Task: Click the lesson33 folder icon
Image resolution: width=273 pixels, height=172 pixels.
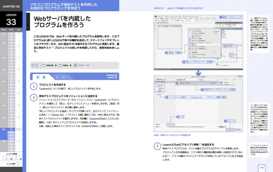Action: (44, 65)
